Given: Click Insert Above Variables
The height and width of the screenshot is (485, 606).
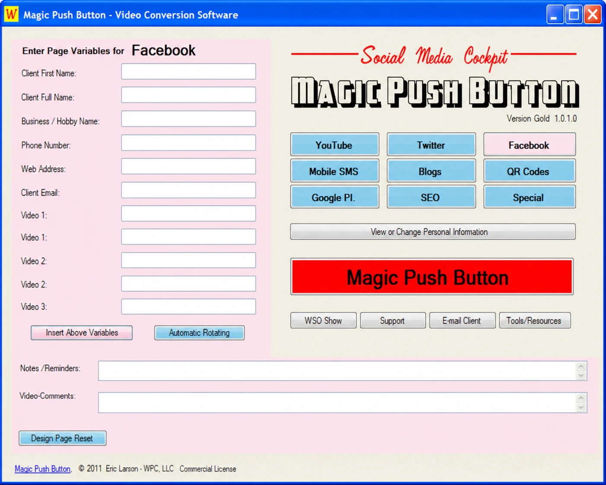Looking at the screenshot, I should coord(82,332).
